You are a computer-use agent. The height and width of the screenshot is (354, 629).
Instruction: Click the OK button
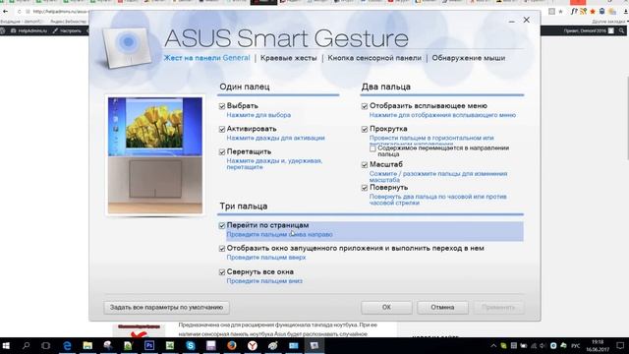coord(386,308)
